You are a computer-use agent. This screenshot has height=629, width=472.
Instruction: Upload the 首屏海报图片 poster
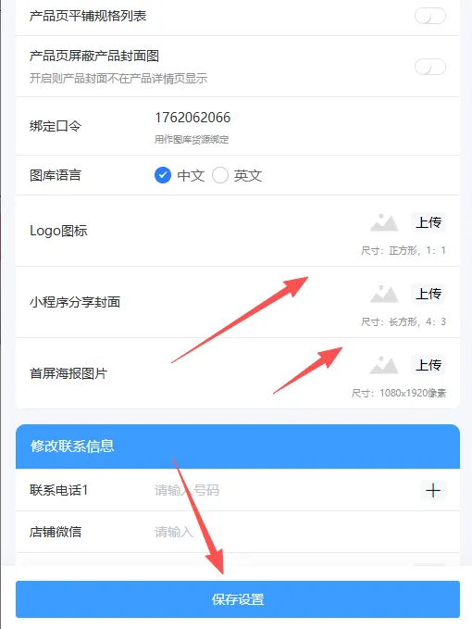[x=429, y=365]
